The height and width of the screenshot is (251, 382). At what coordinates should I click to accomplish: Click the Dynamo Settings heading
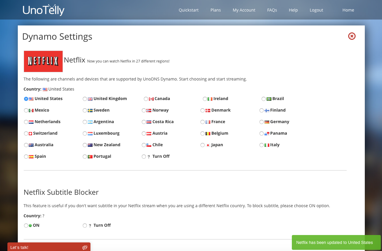pyautogui.click(x=57, y=37)
